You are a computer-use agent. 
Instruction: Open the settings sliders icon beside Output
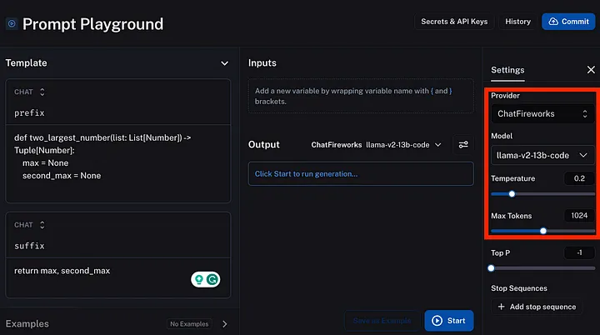pos(463,144)
